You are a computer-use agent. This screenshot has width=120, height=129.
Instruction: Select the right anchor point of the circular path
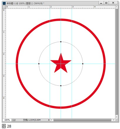pyautogui.click(x=83, y=64)
